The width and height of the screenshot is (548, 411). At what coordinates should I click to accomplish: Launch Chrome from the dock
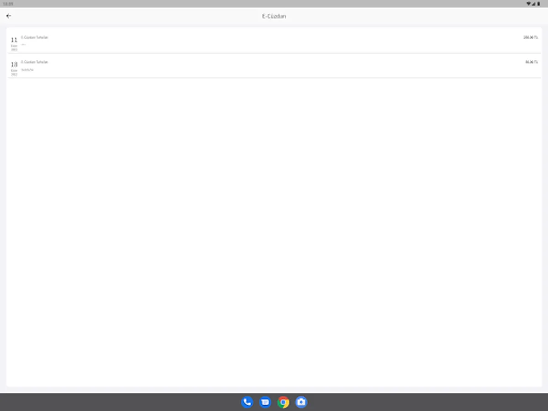[x=283, y=402]
